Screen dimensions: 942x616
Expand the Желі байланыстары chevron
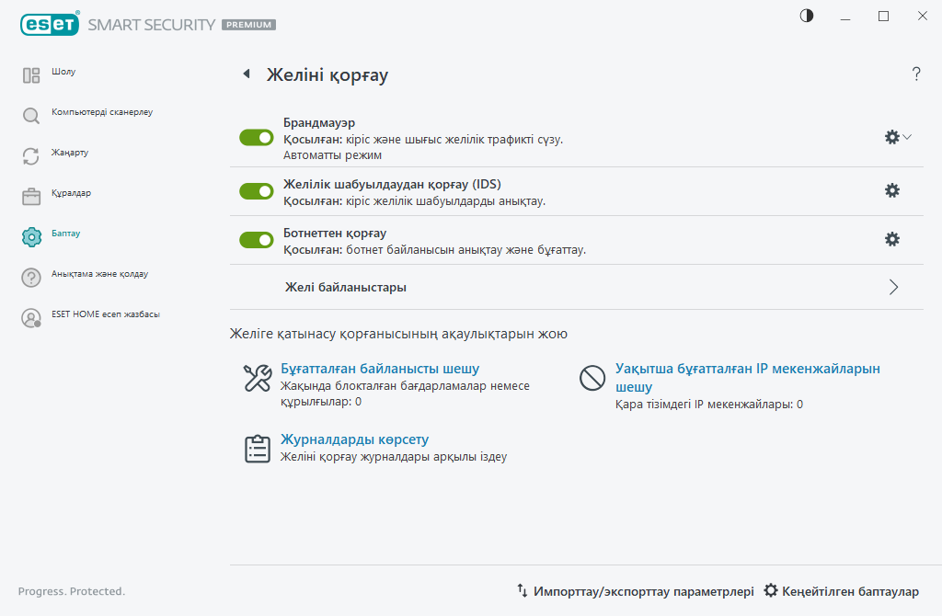tap(893, 287)
